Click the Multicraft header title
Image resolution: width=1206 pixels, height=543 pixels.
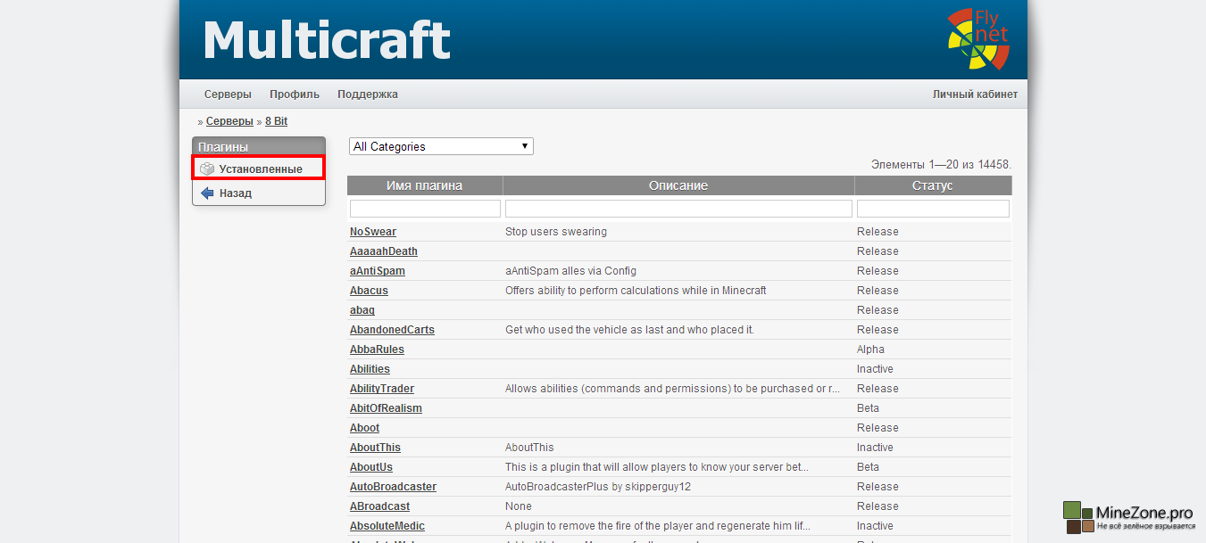pos(326,40)
